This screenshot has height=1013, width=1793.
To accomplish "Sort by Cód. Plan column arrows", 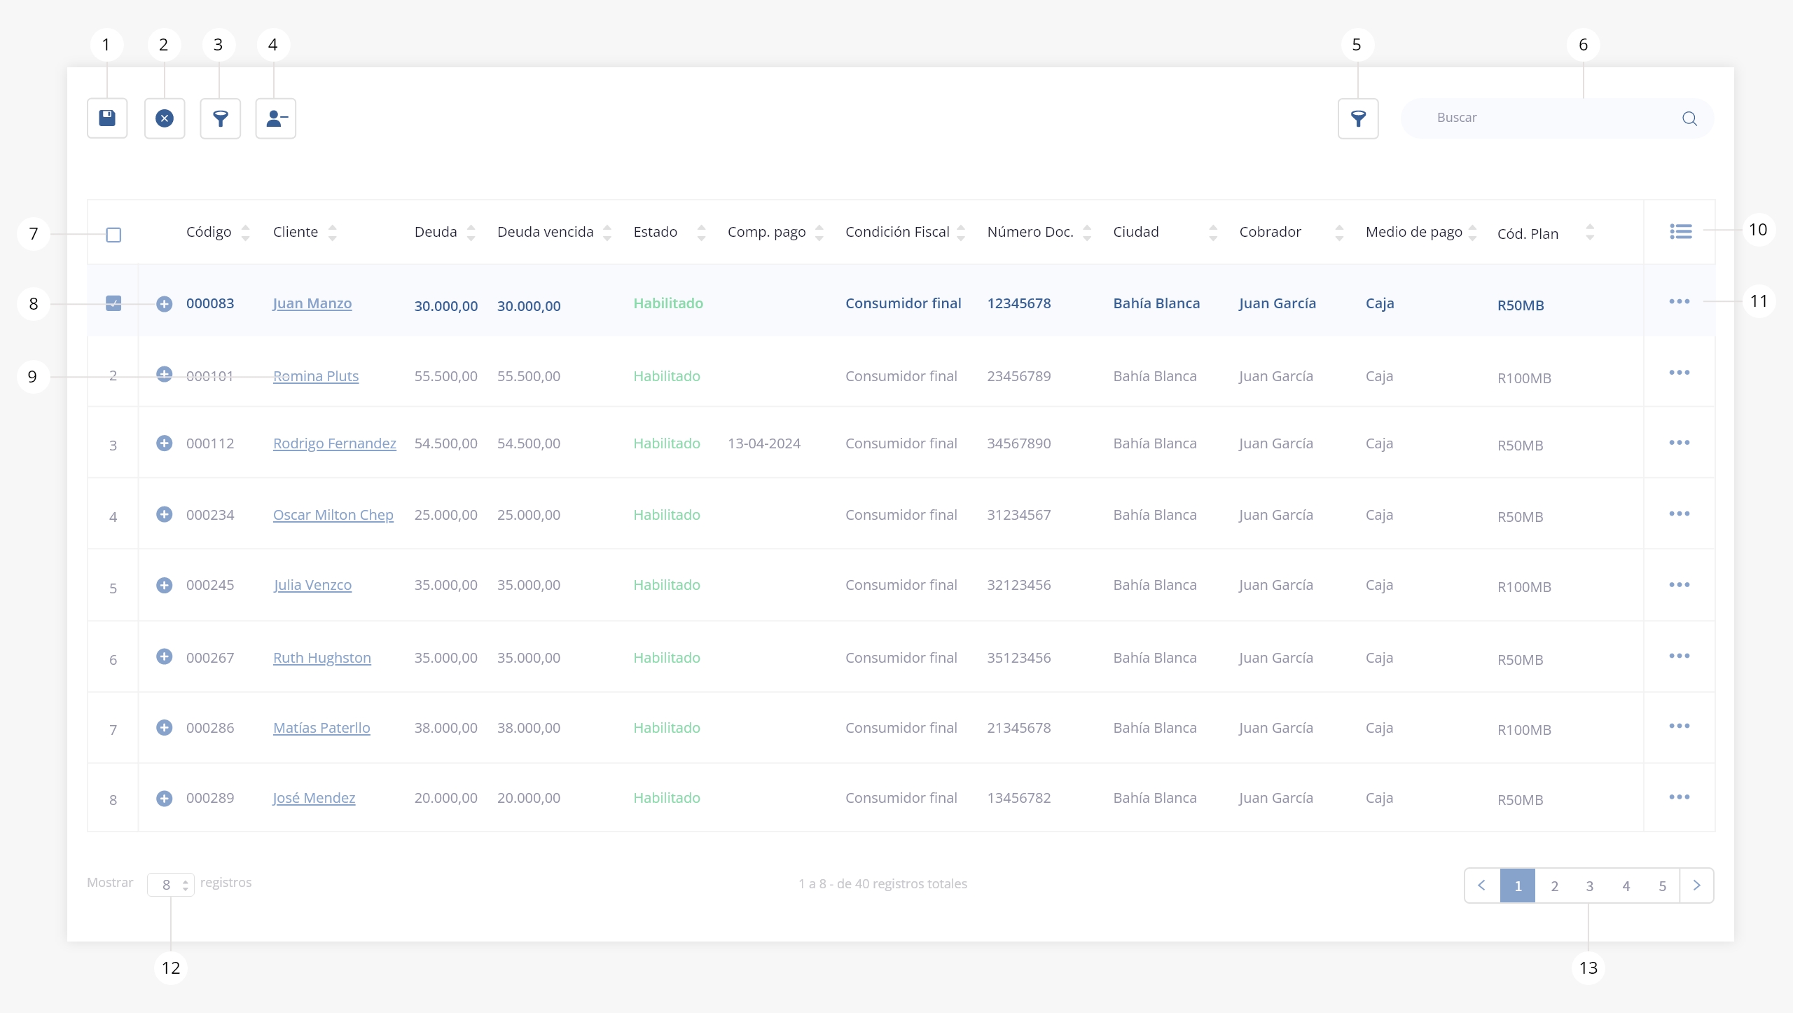I will [1590, 233].
